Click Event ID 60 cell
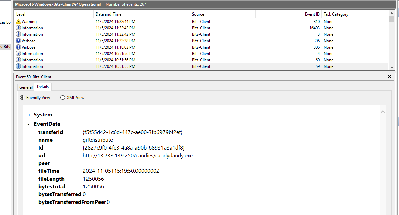This screenshot has height=215, width=399. coord(317,60)
